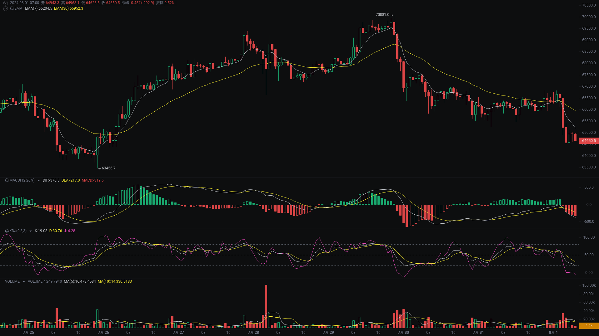The width and height of the screenshot is (599, 336).
Task: Click the 7月 27 date label
Action: 178,333
